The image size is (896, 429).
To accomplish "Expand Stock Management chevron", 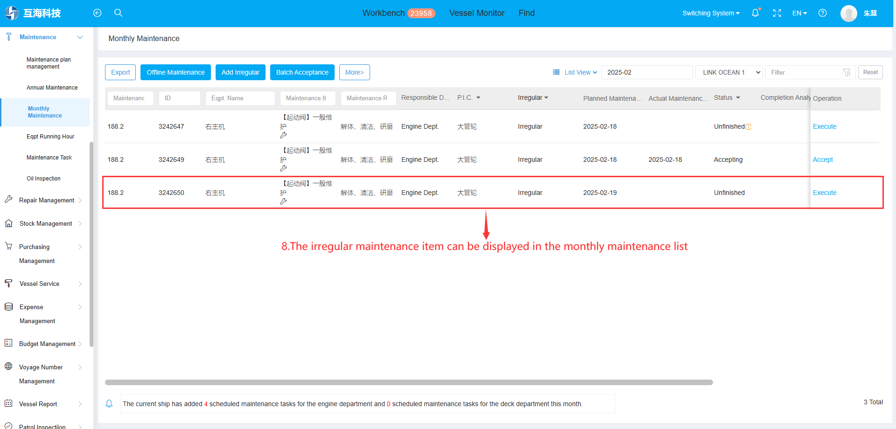I will pyautogui.click(x=80, y=224).
